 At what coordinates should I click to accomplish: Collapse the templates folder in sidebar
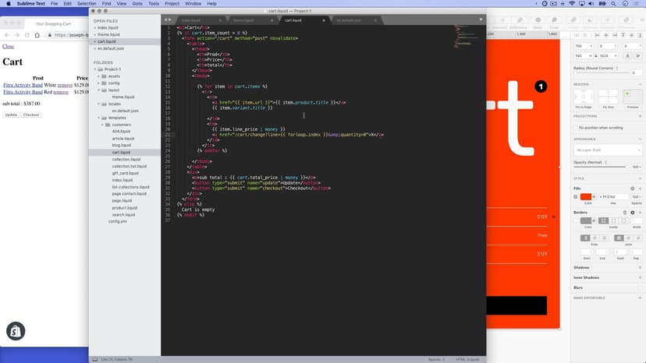pyautogui.click(x=98, y=117)
